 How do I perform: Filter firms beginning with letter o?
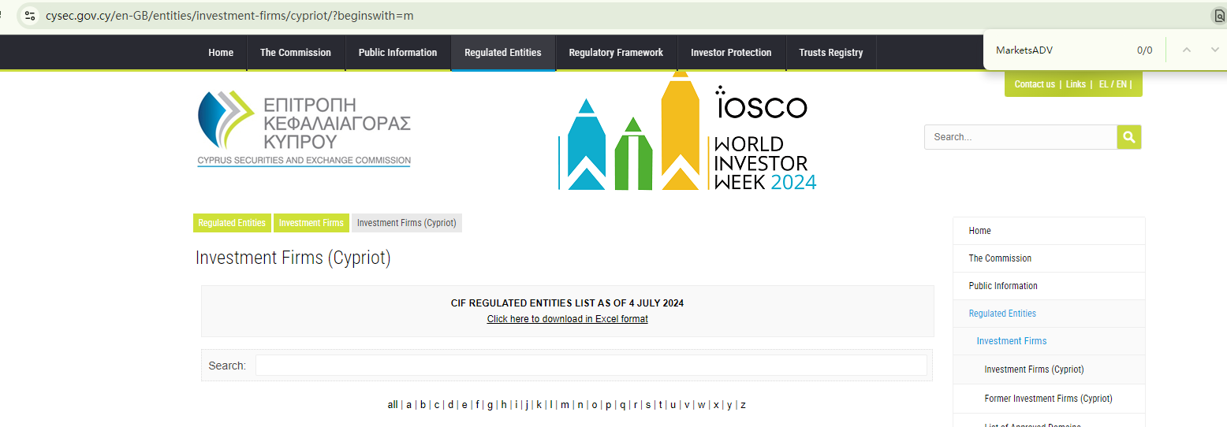595,405
